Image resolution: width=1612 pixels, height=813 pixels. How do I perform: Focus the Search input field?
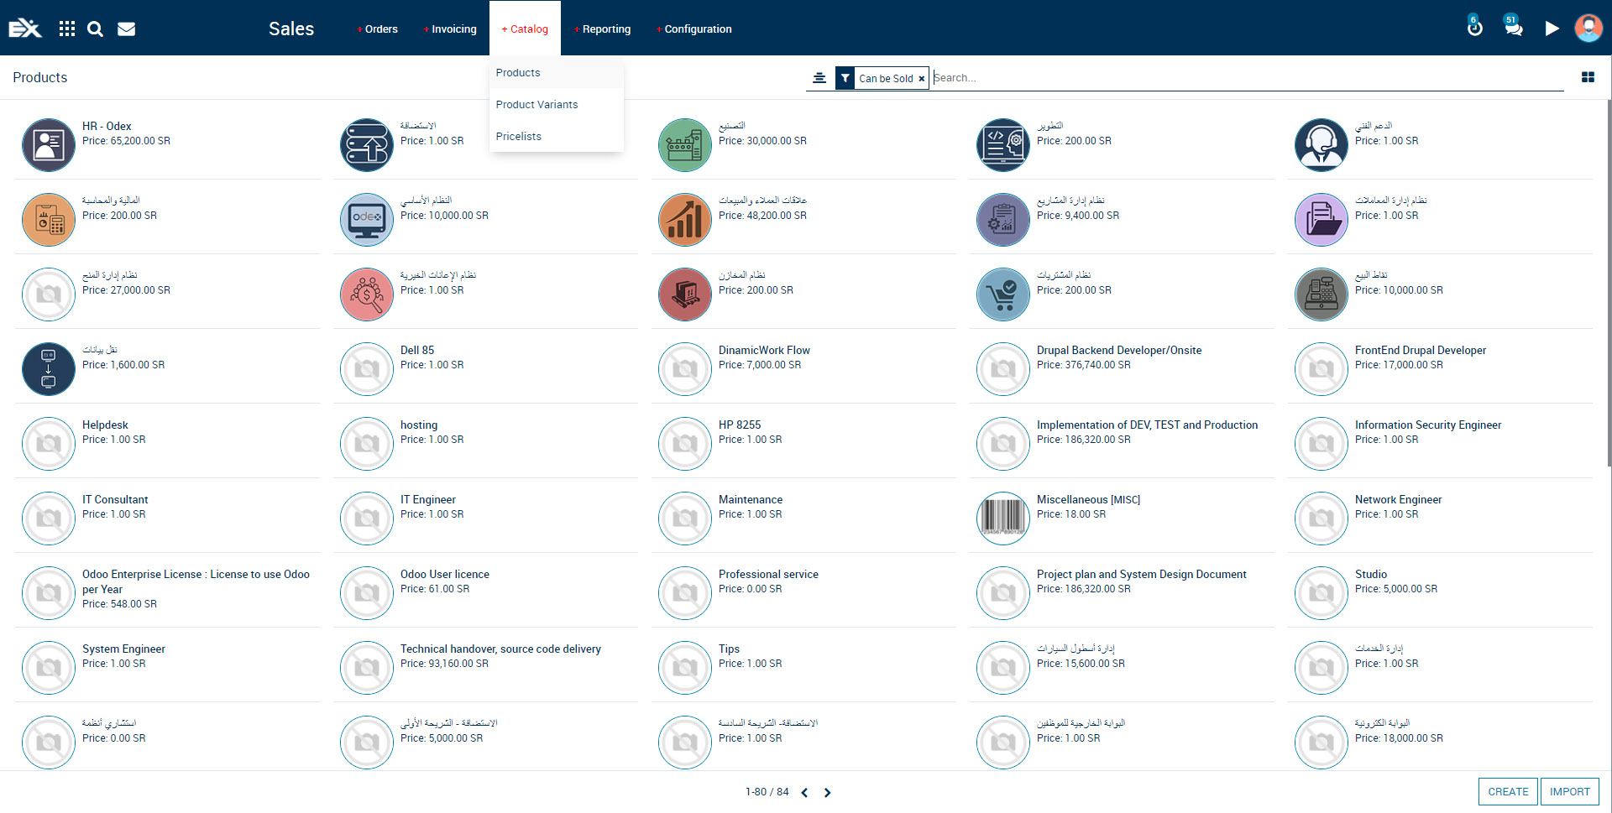pyautogui.click(x=1247, y=78)
